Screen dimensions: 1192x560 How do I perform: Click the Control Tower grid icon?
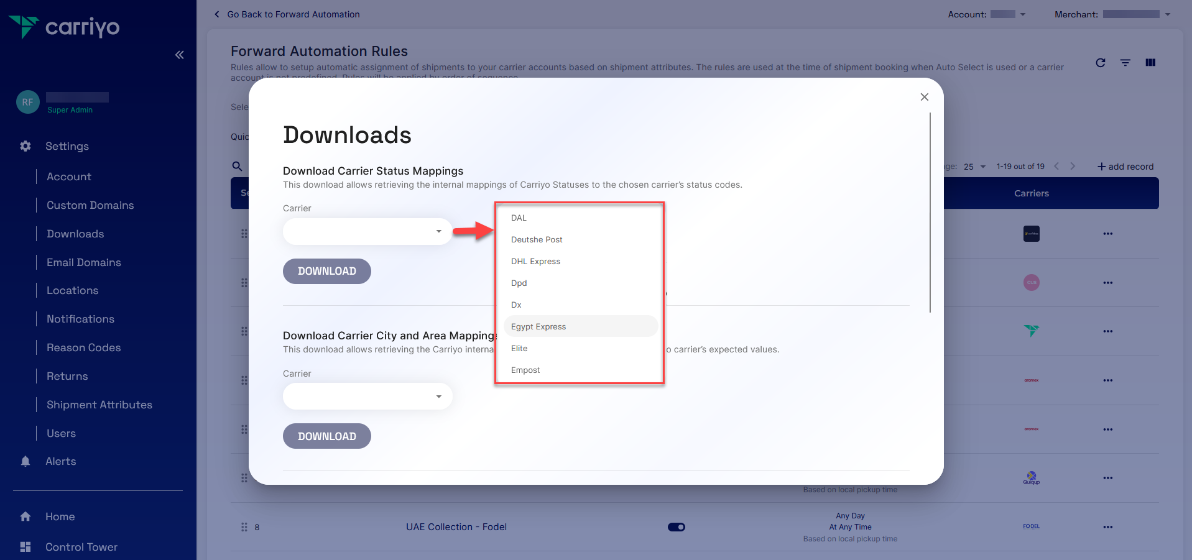click(25, 547)
